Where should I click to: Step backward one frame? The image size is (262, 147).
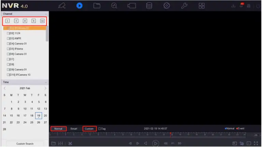click(x=130, y=143)
